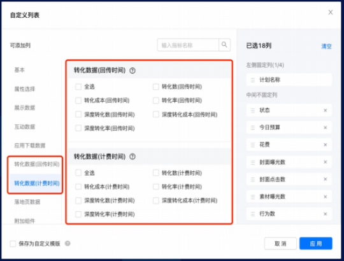The image size is (344, 261).
Task: Check 转化数(计费时间) checkbox
Action: point(156,173)
